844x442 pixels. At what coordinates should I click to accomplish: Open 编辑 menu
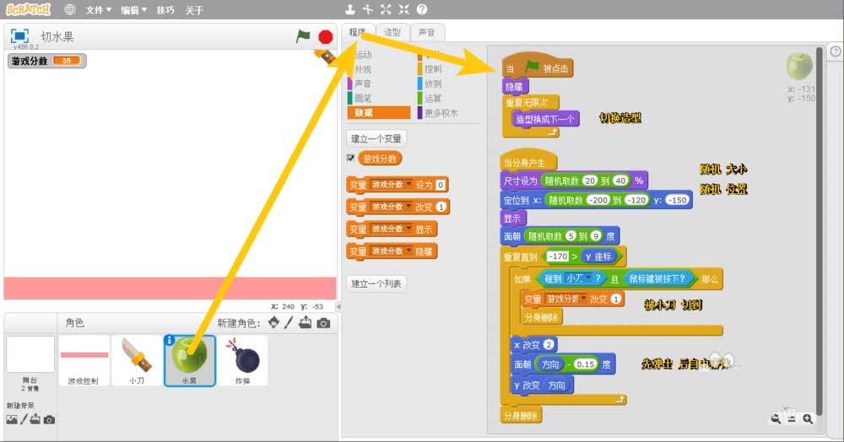coord(133,9)
